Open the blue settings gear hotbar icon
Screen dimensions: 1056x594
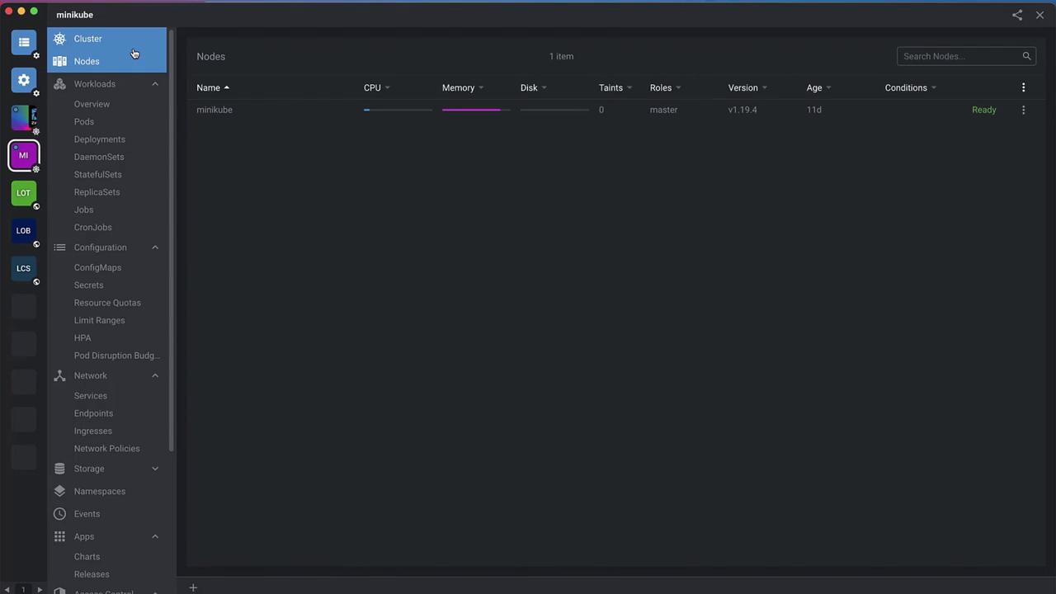pyautogui.click(x=23, y=80)
